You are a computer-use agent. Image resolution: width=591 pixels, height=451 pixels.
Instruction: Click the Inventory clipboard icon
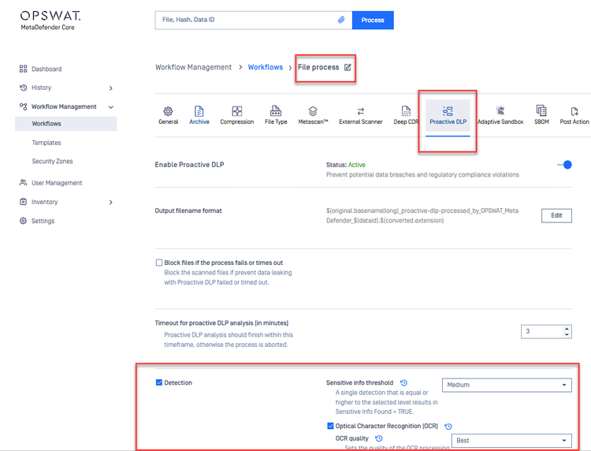point(24,202)
